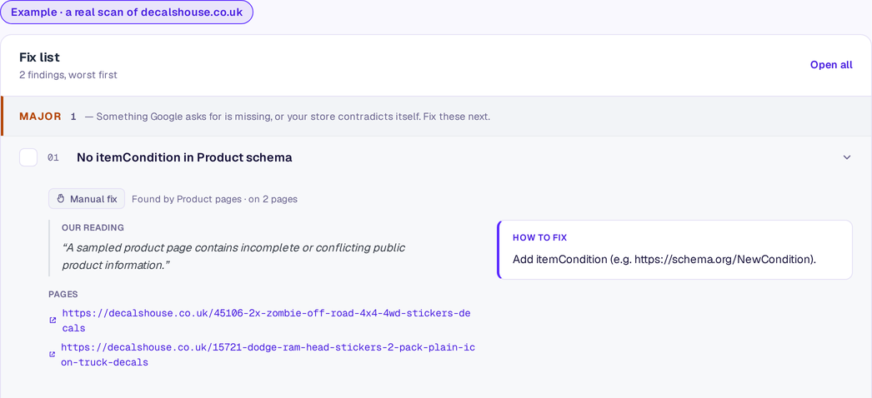This screenshot has height=398, width=872.
Task: Collapse the No itemCondition finding chevron
Action: point(846,157)
